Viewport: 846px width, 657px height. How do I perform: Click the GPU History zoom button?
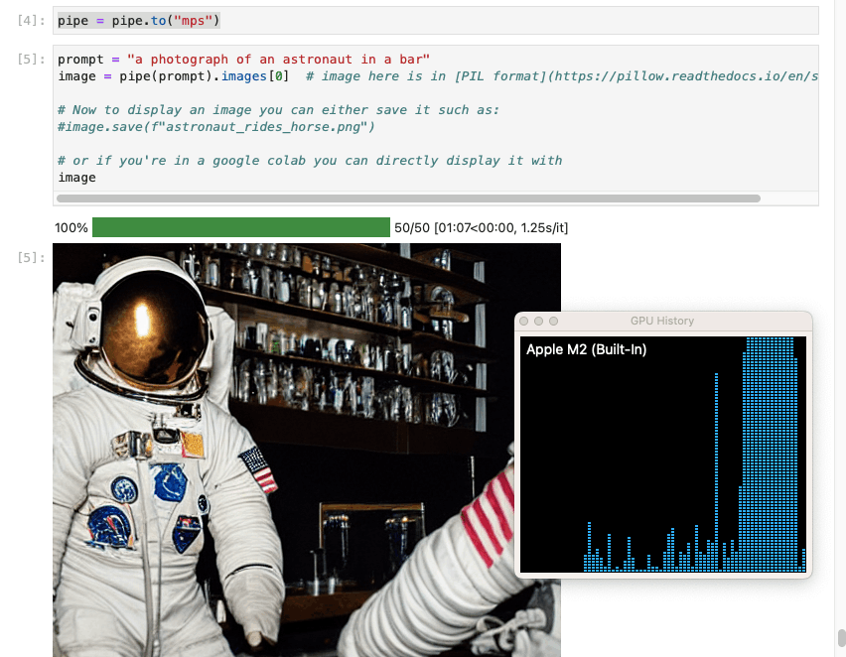point(554,322)
